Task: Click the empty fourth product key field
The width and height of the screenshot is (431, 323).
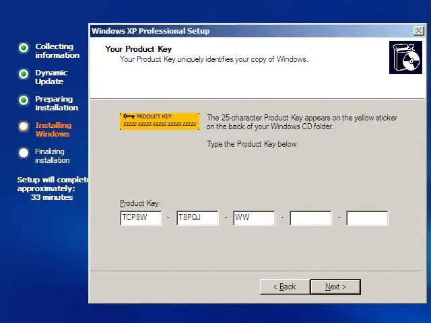Action: pos(310,218)
